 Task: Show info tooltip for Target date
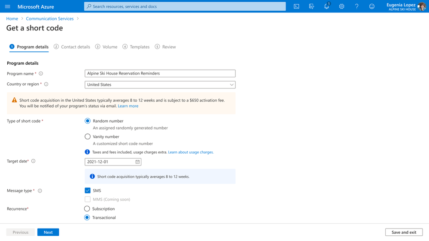33,161
